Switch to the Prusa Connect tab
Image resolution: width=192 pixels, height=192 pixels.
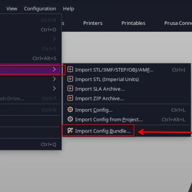(x=178, y=23)
